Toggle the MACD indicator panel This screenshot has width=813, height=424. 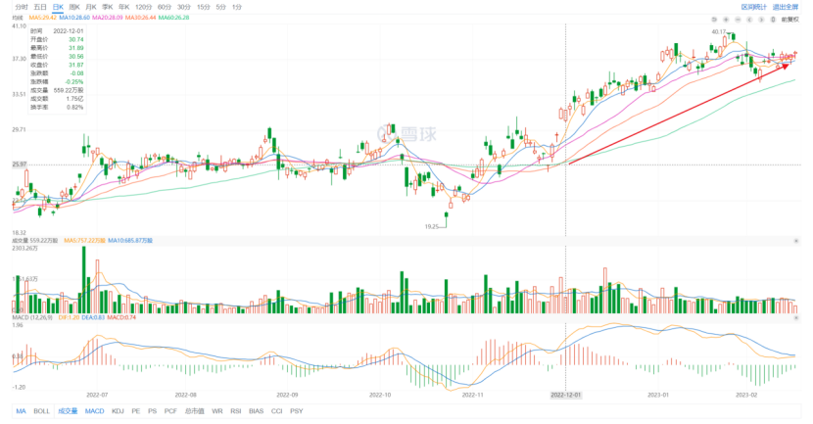click(x=95, y=411)
